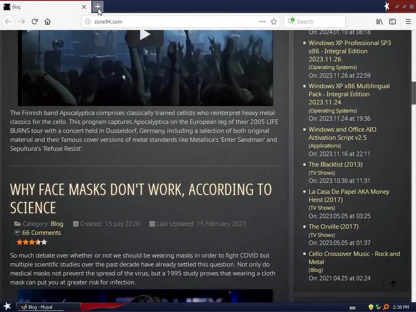Jump back to top with arrow button
The image size is (416, 312).
pos(393,284)
